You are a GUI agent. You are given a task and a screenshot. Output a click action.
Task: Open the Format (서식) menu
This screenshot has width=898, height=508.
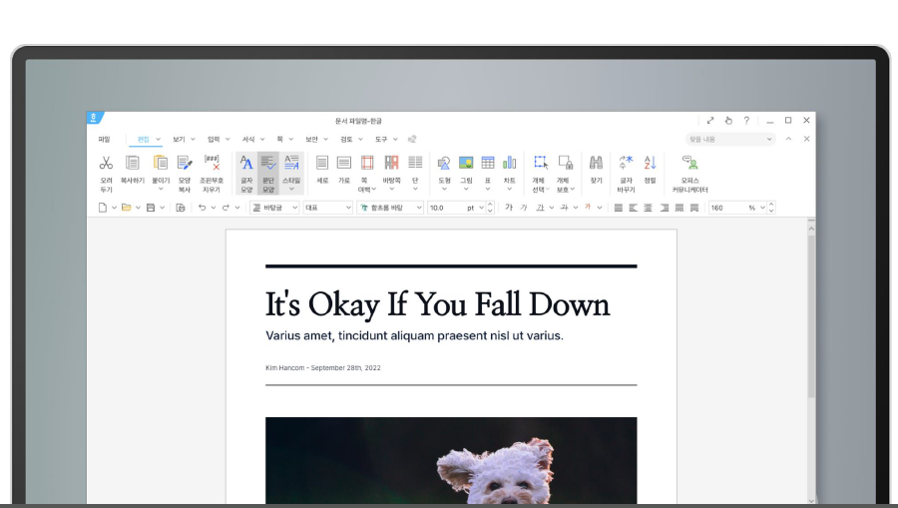(x=248, y=139)
